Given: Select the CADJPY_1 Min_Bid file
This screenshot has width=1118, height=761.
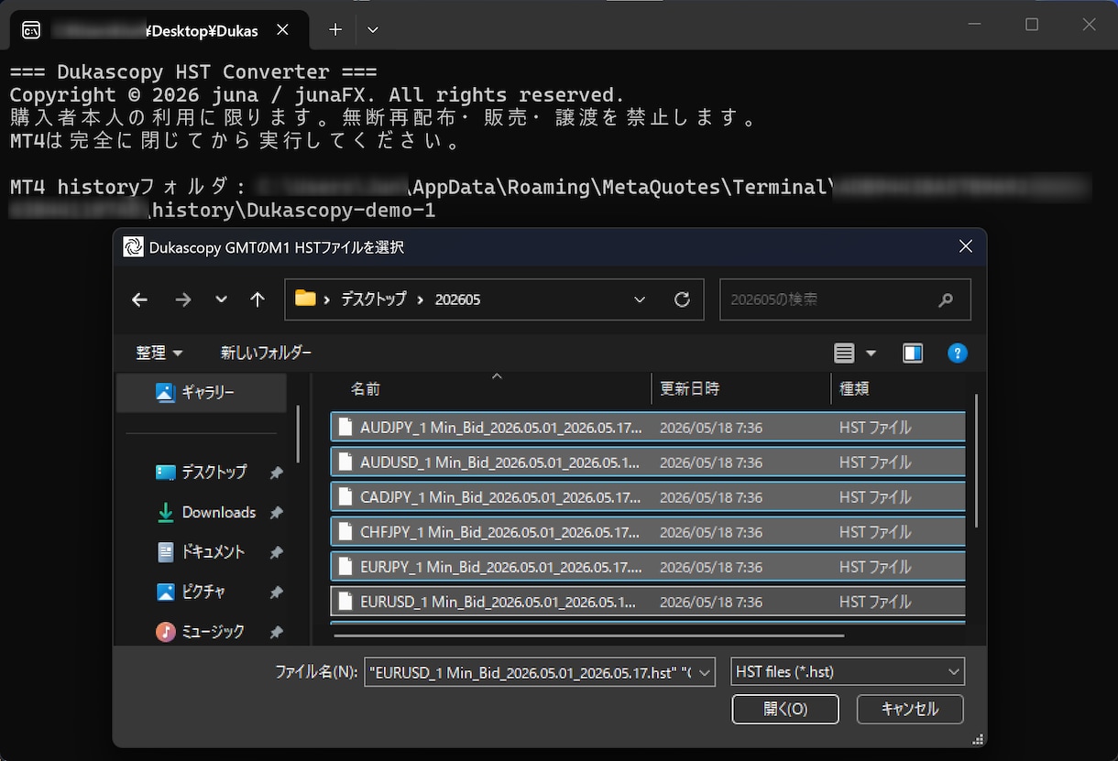Looking at the screenshot, I should [647, 497].
